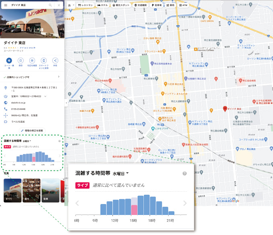The image size is (273, 235).
Task: Expand the 営業中 opening hours dropdown
Action: click(45, 96)
